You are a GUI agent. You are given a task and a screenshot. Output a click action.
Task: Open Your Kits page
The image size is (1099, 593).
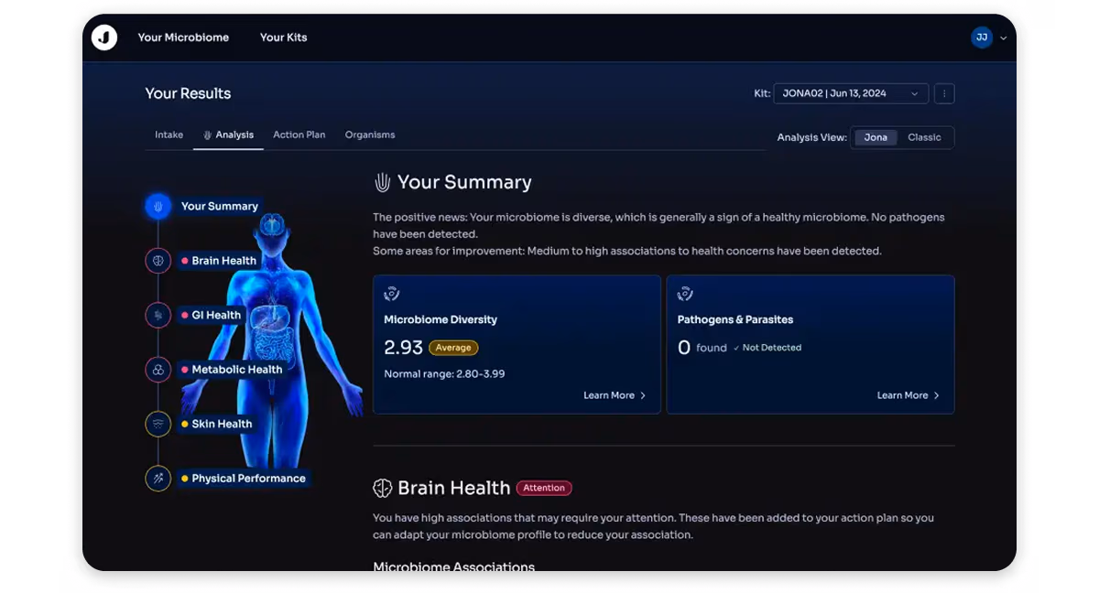pos(283,38)
